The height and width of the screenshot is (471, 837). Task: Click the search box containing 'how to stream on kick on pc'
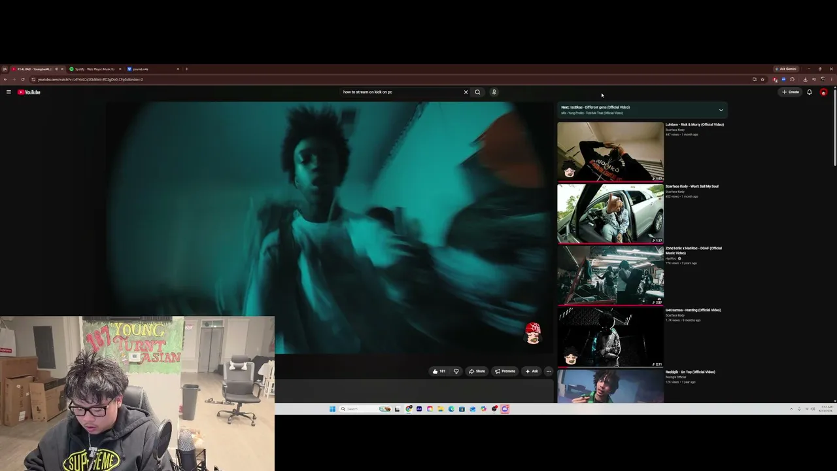[400, 92]
